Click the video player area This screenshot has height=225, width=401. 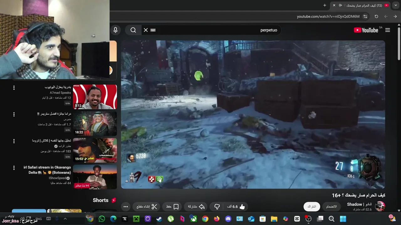tap(253, 114)
